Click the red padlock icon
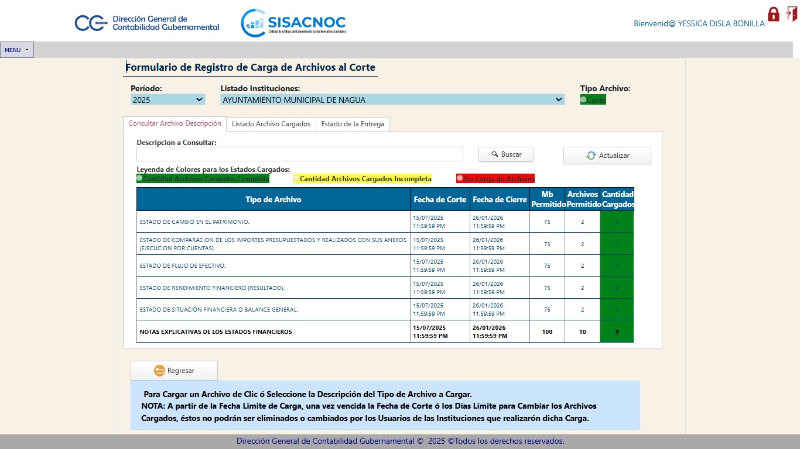800x449 pixels. (773, 15)
